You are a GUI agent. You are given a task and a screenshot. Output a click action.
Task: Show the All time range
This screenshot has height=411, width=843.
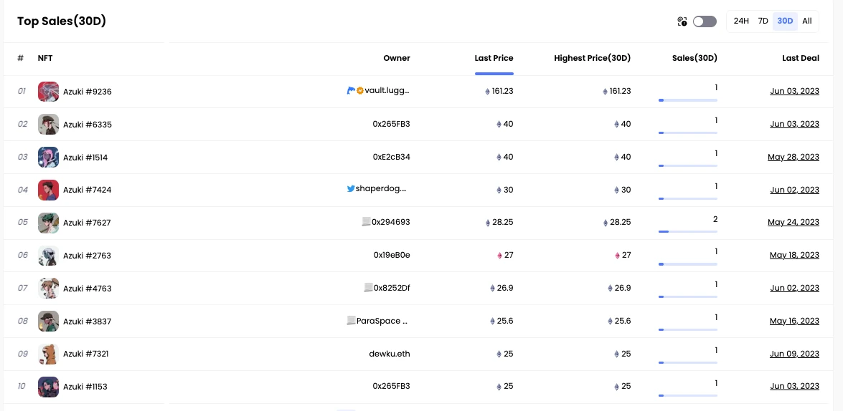point(807,21)
